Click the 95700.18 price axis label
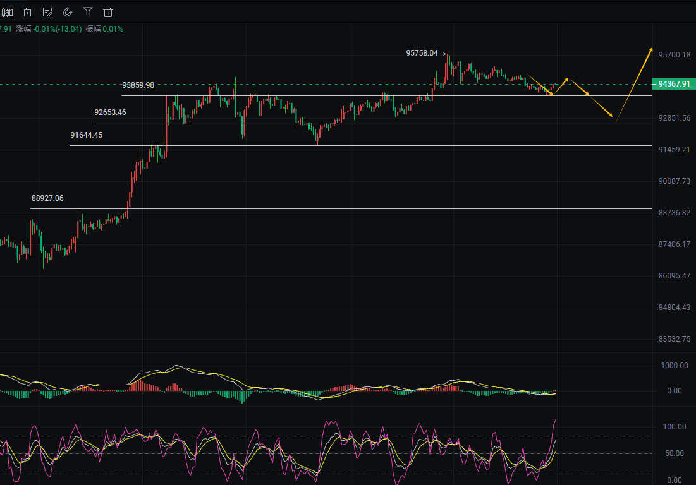Image resolution: width=696 pixels, height=485 pixels. point(674,55)
